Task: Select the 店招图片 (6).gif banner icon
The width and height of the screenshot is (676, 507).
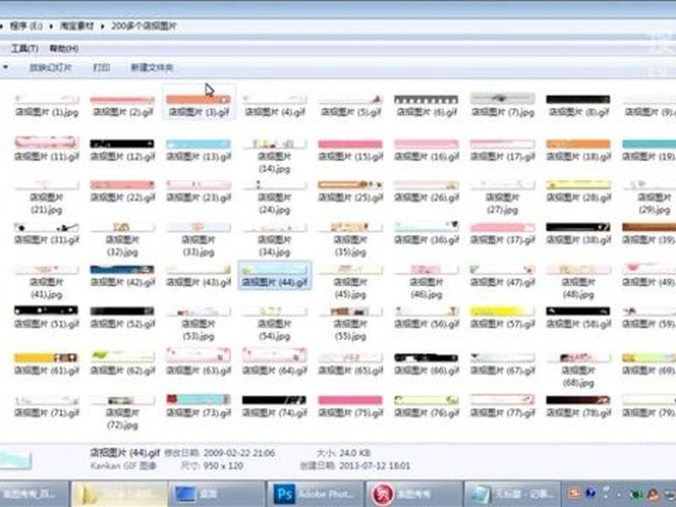Action: [x=426, y=100]
